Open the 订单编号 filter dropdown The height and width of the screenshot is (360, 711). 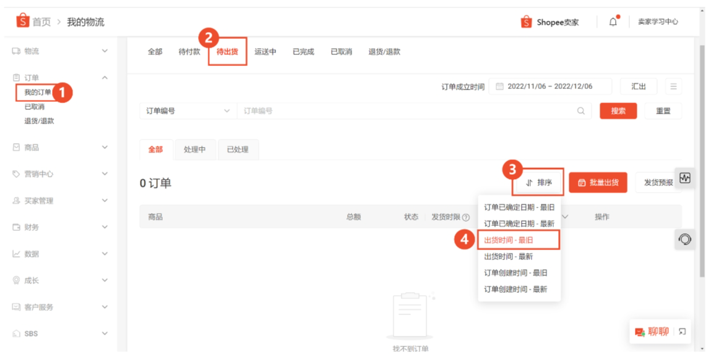[187, 110]
